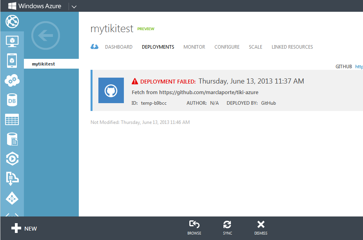363x240 pixels.
Task: Open Media Services play icon
Action: pos(12,159)
